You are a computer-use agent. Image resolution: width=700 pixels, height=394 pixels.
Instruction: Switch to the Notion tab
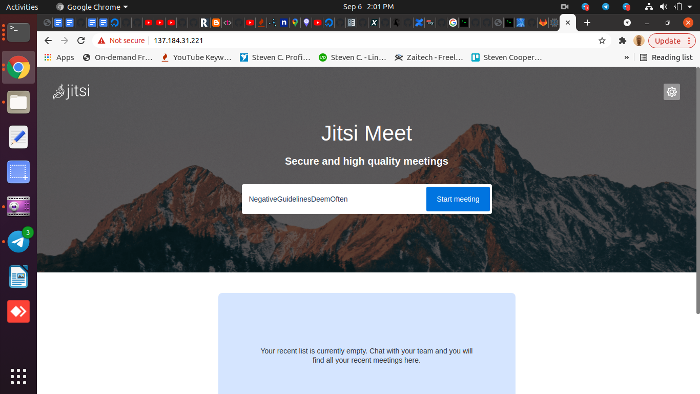point(283,23)
